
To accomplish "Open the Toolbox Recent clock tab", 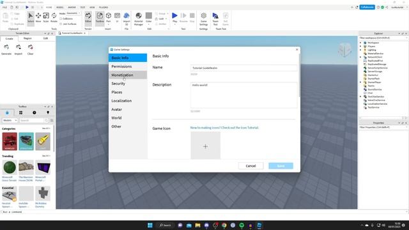I will click(34, 112).
